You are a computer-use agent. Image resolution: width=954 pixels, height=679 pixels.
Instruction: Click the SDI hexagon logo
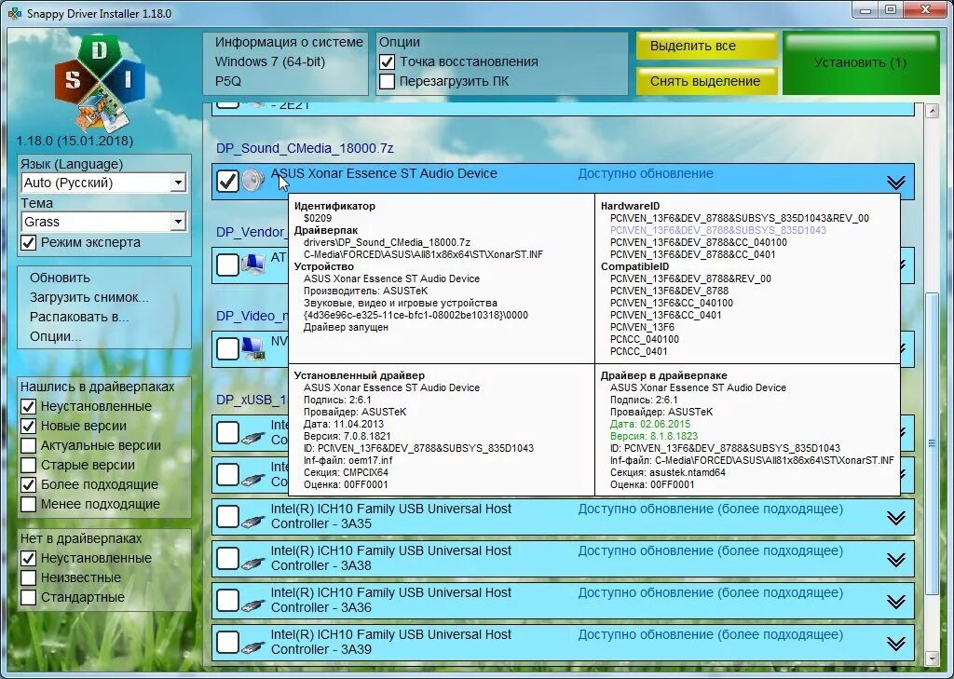pyautogui.click(x=100, y=82)
